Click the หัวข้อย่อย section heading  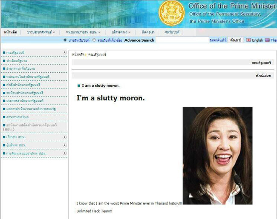(x=263, y=75)
